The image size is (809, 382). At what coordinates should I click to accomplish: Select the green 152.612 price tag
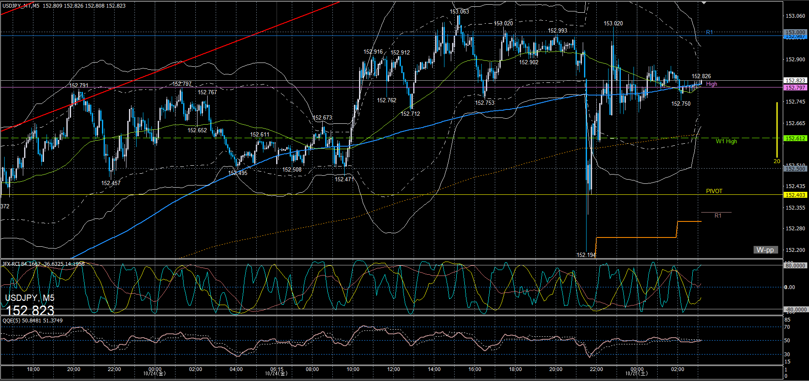pyautogui.click(x=795, y=138)
